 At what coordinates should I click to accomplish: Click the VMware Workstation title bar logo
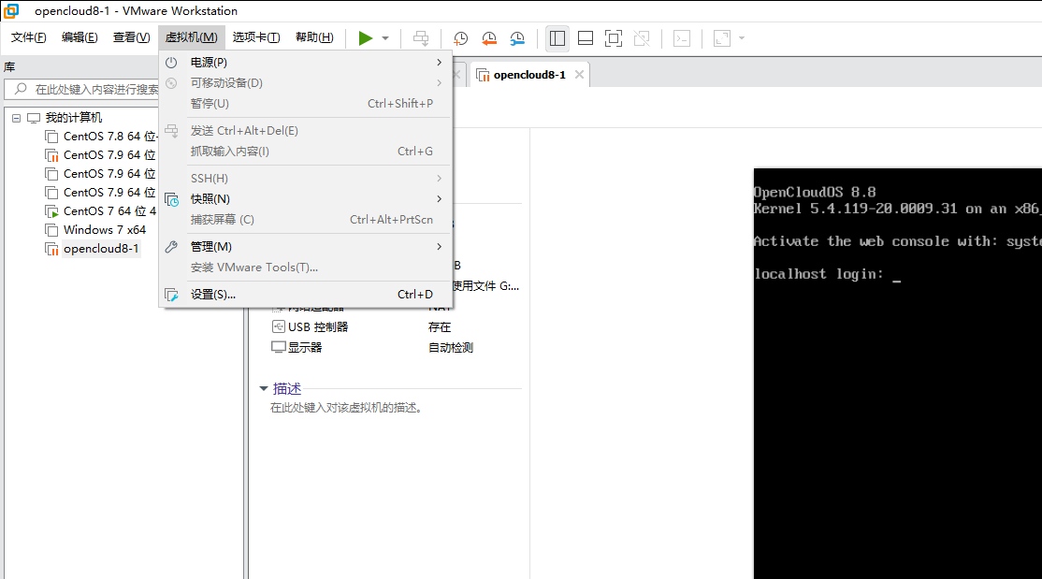[11, 10]
